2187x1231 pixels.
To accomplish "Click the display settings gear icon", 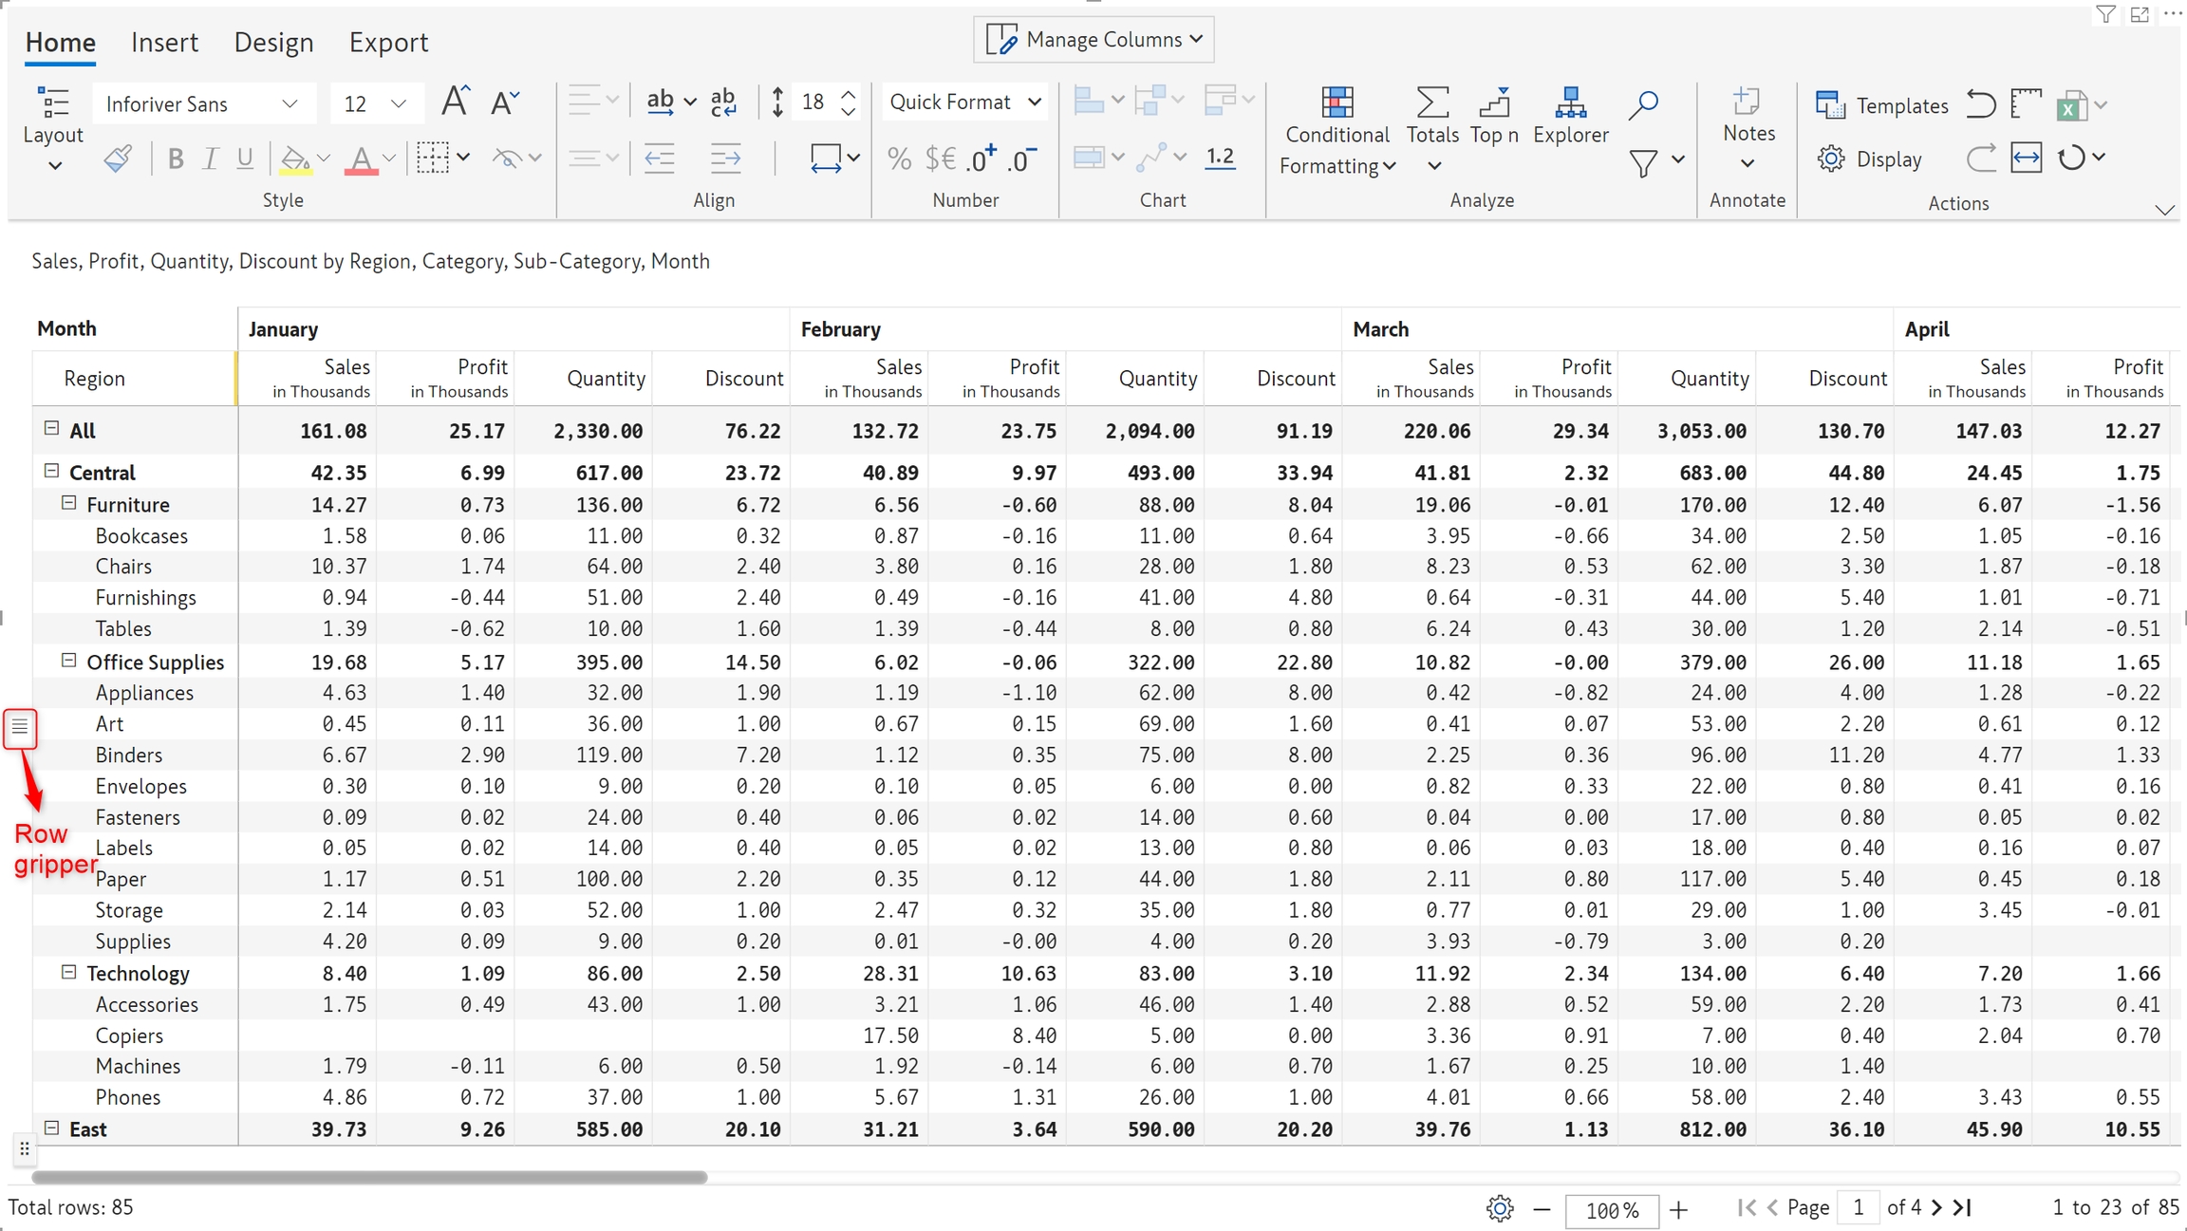I will coord(1831,159).
